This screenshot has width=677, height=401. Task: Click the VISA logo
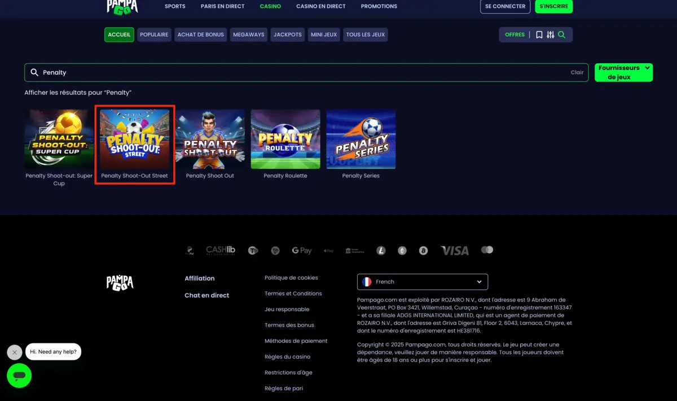tap(455, 250)
